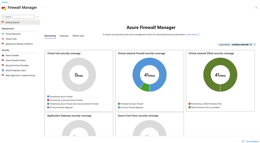Collapse the sidebar with double-chevron icon

(38, 17)
